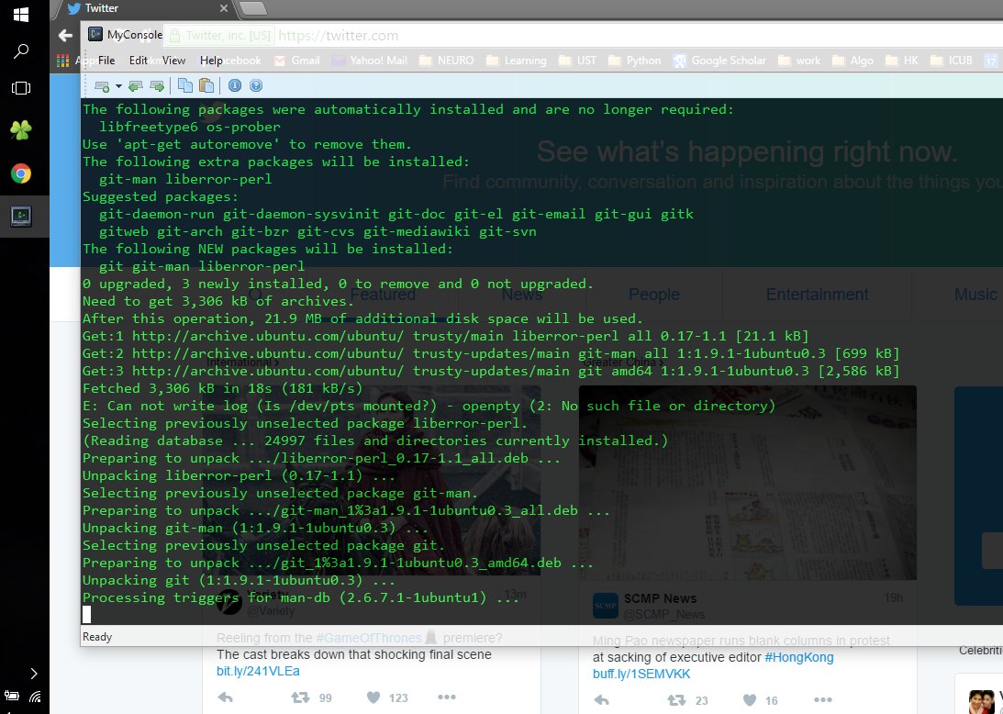This screenshot has width=1003, height=714.
Task: Show hidden tray icons chevron
Action: pos(34,673)
